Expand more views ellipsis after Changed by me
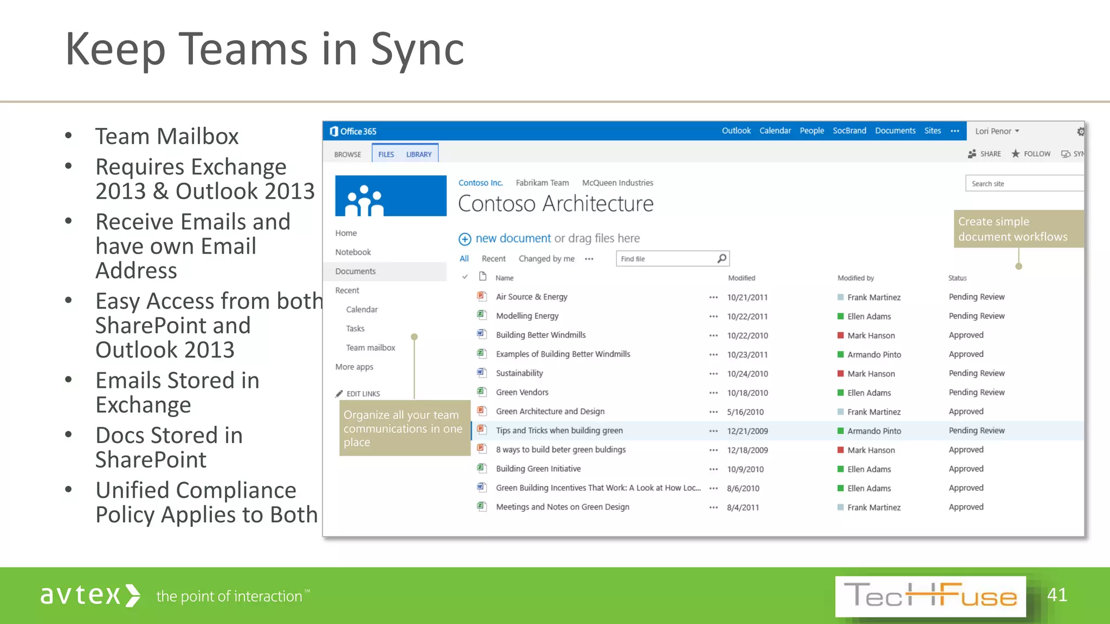Viewport: 1110px width, 624px height. coord(589,259)
